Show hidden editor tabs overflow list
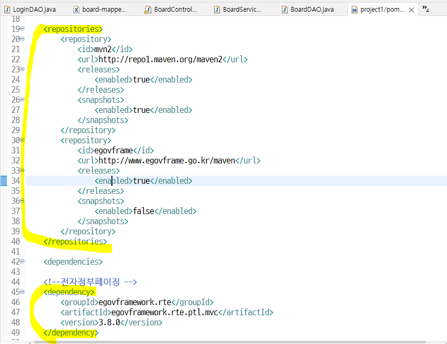This screenshot has height=344, width=447. coord(425,9)
